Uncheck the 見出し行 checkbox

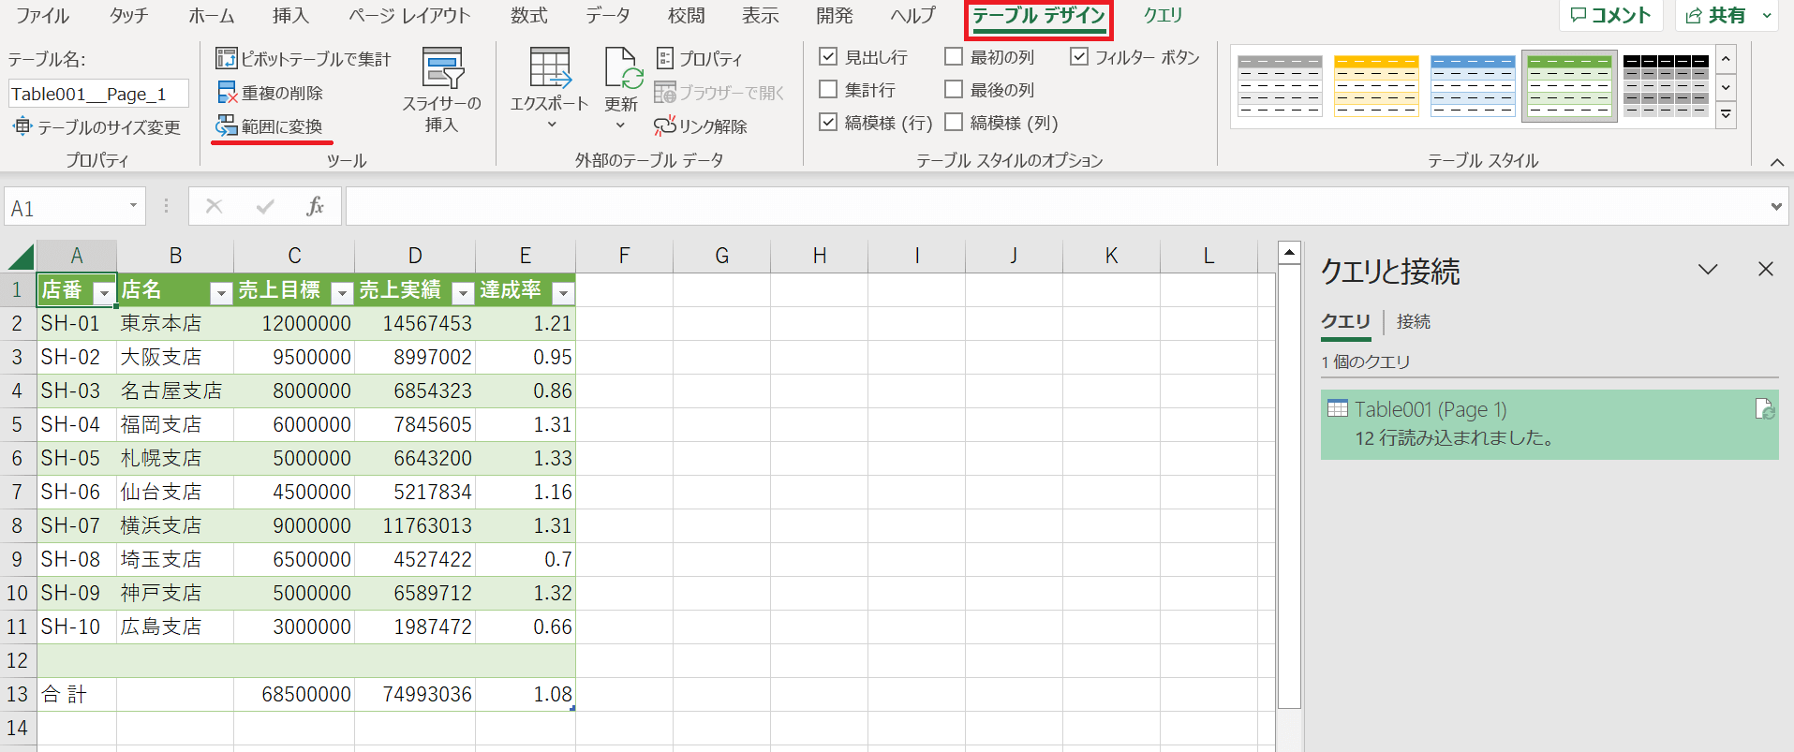tap(828, 57)
